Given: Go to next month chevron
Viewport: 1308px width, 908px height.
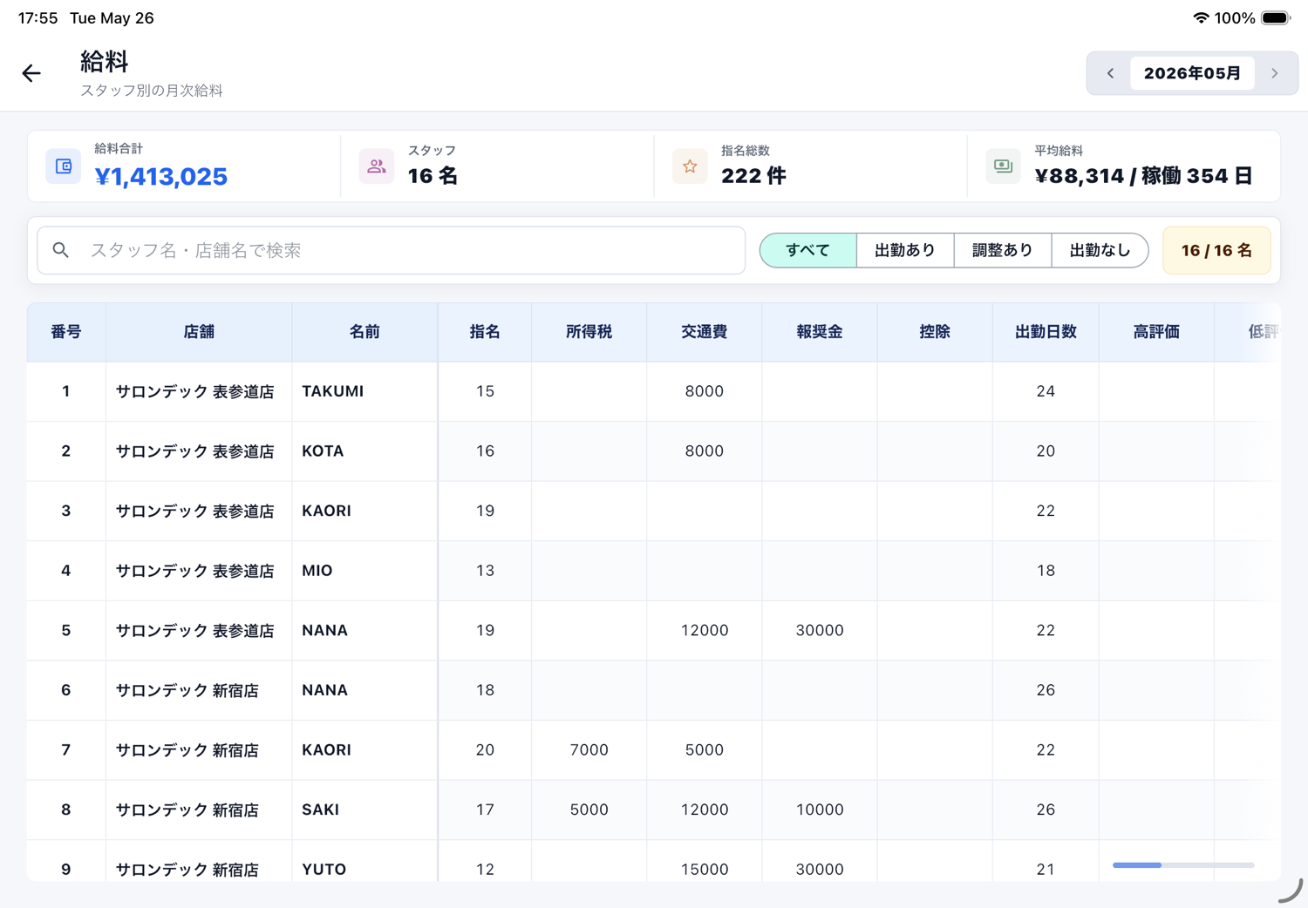Looking at the screenshot, I should (x=1275, y=73).
